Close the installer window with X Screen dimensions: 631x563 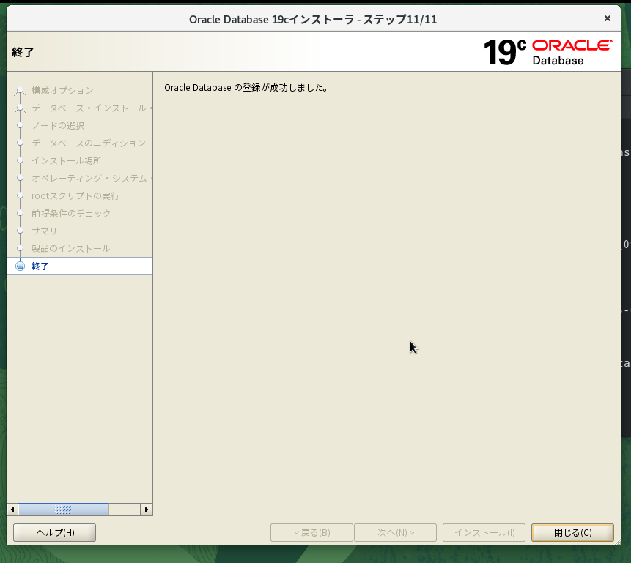click(608, 18)
